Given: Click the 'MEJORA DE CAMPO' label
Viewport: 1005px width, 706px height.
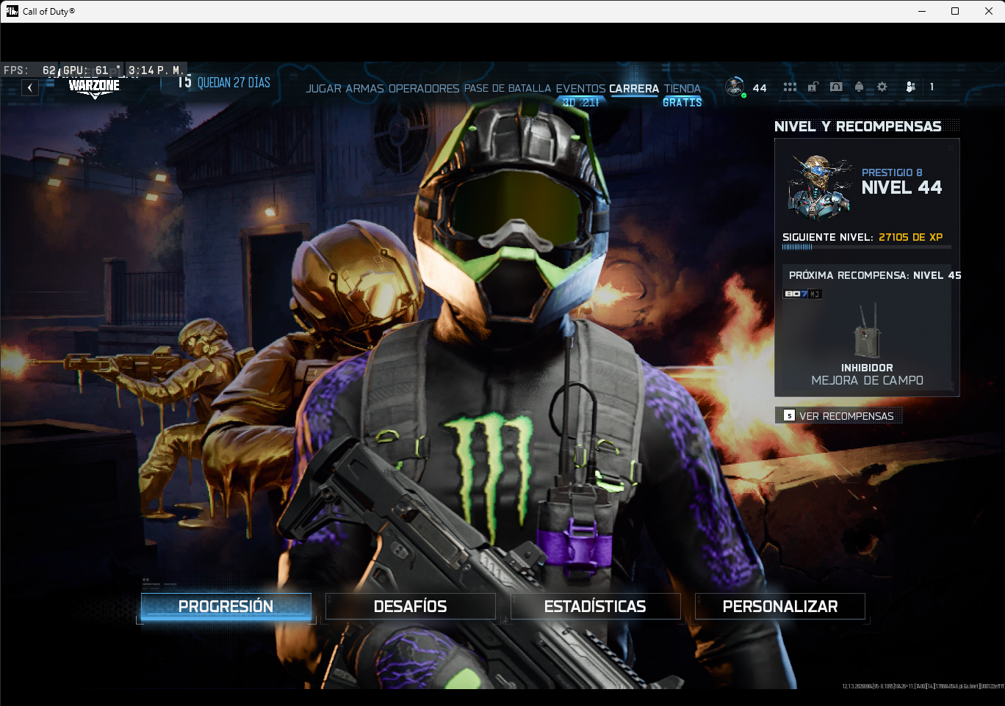Looking at the screenshot, I should click(x=868, y=380).
